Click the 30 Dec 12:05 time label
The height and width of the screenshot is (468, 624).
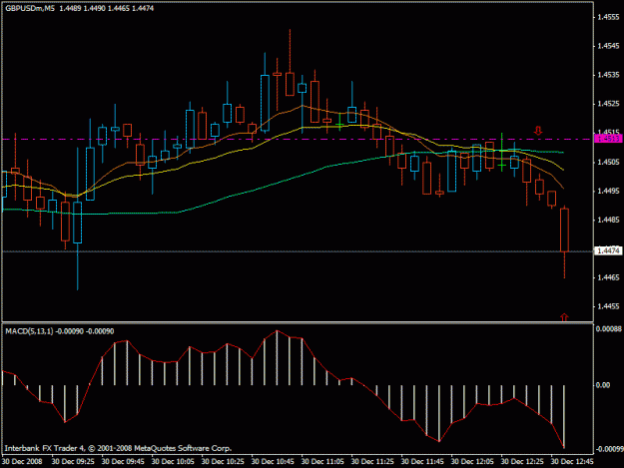pyautogui.click(x=472, y=462)
